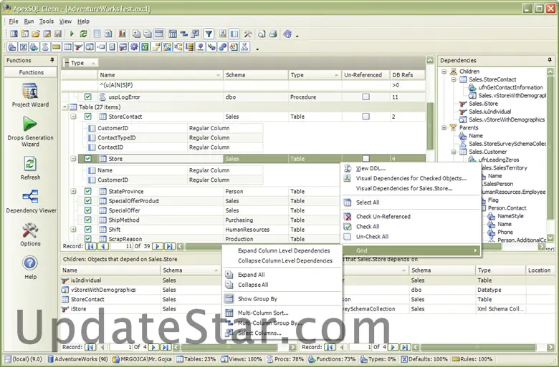Click the Functions header button in sidebar
The width and height of the screenshot is (559, 367).
click(31, 72)
